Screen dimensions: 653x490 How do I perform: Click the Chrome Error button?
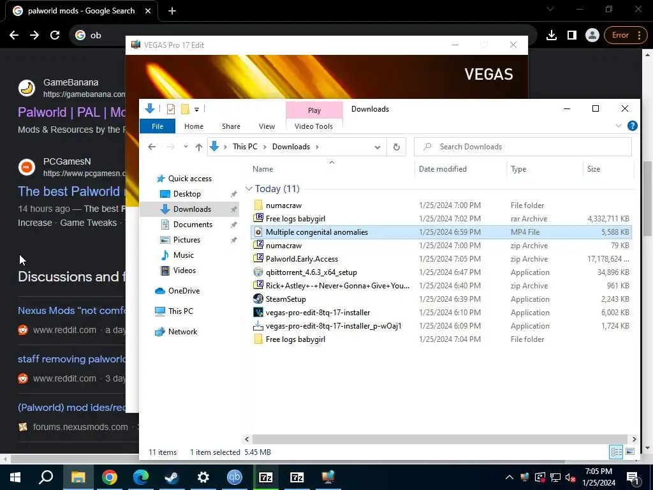626,35
